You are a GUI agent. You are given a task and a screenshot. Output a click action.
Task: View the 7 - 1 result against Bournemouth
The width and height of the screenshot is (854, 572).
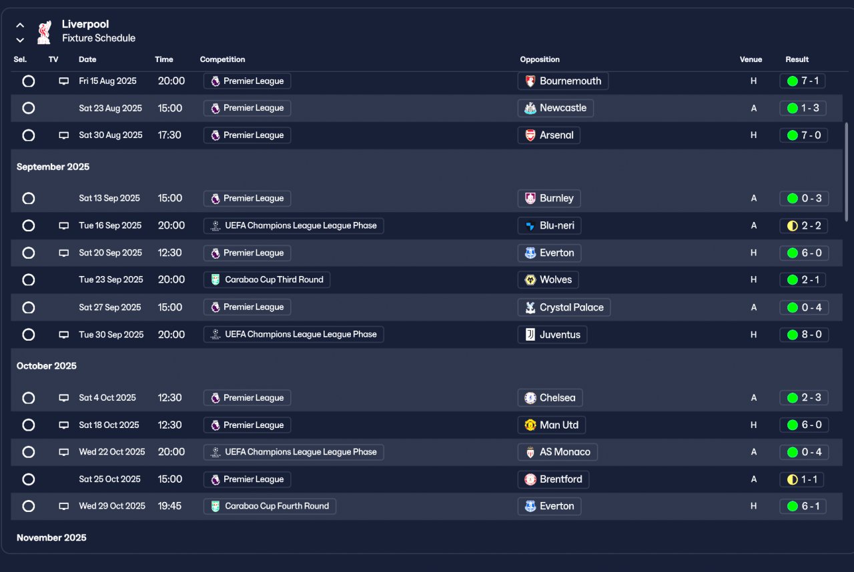803,81
